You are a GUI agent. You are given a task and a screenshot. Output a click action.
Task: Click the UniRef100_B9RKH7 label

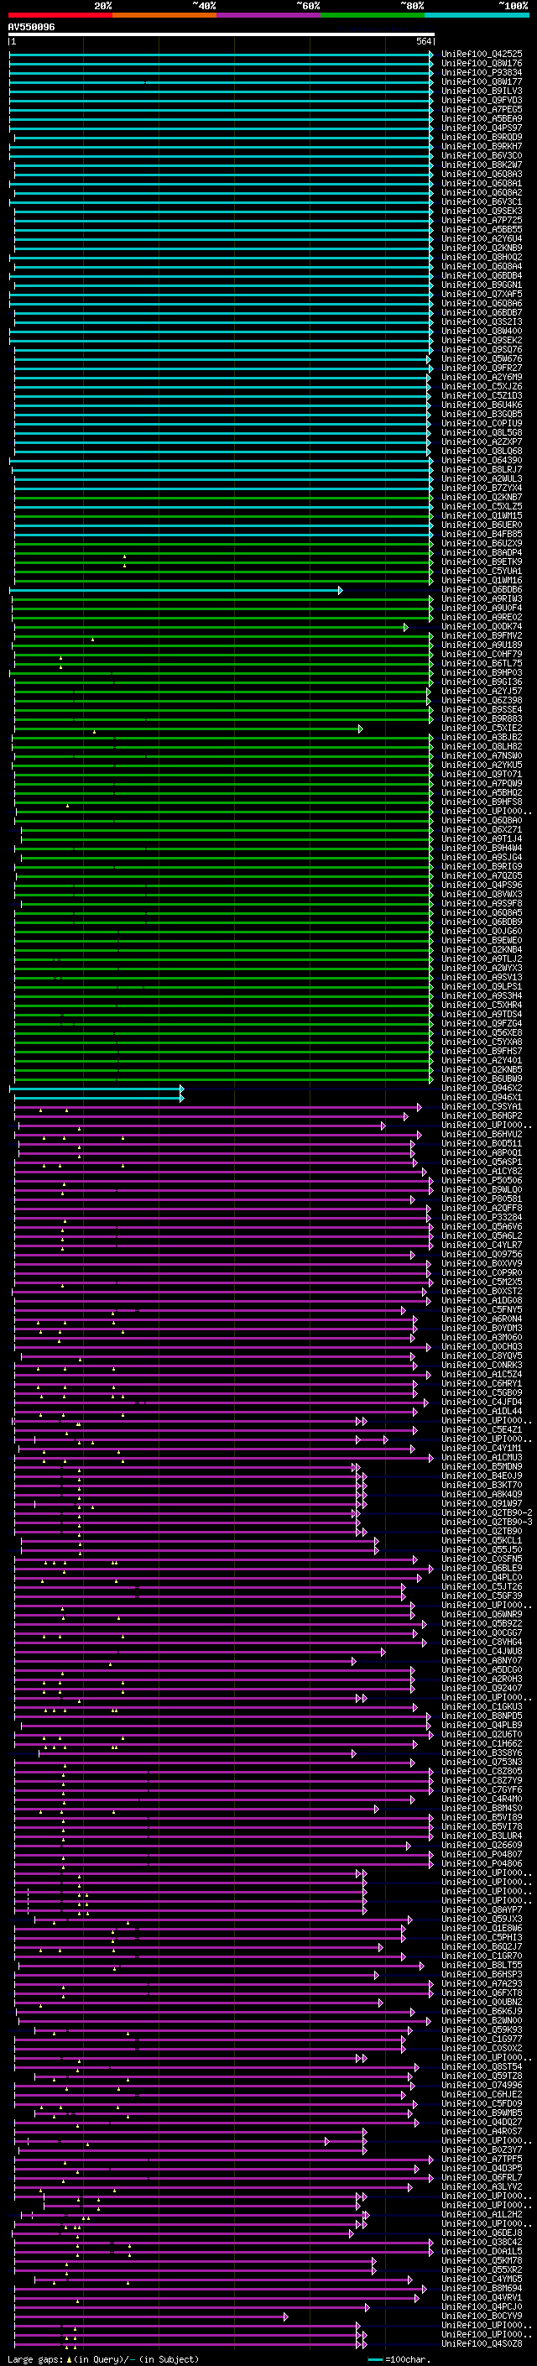(x=482, y=146)
